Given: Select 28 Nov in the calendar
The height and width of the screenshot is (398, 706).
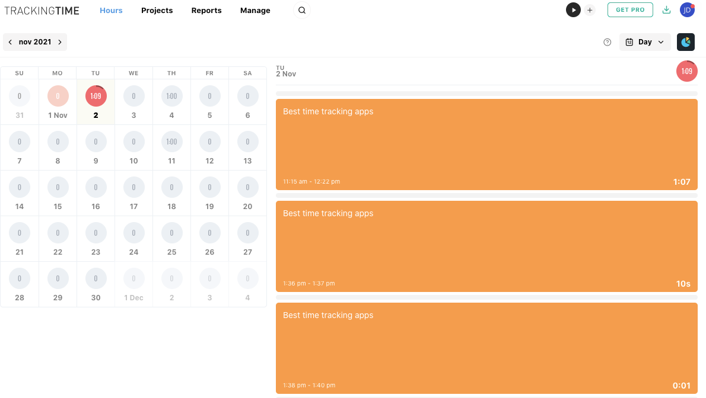Looking at the screenshot, I should (20, 285).
